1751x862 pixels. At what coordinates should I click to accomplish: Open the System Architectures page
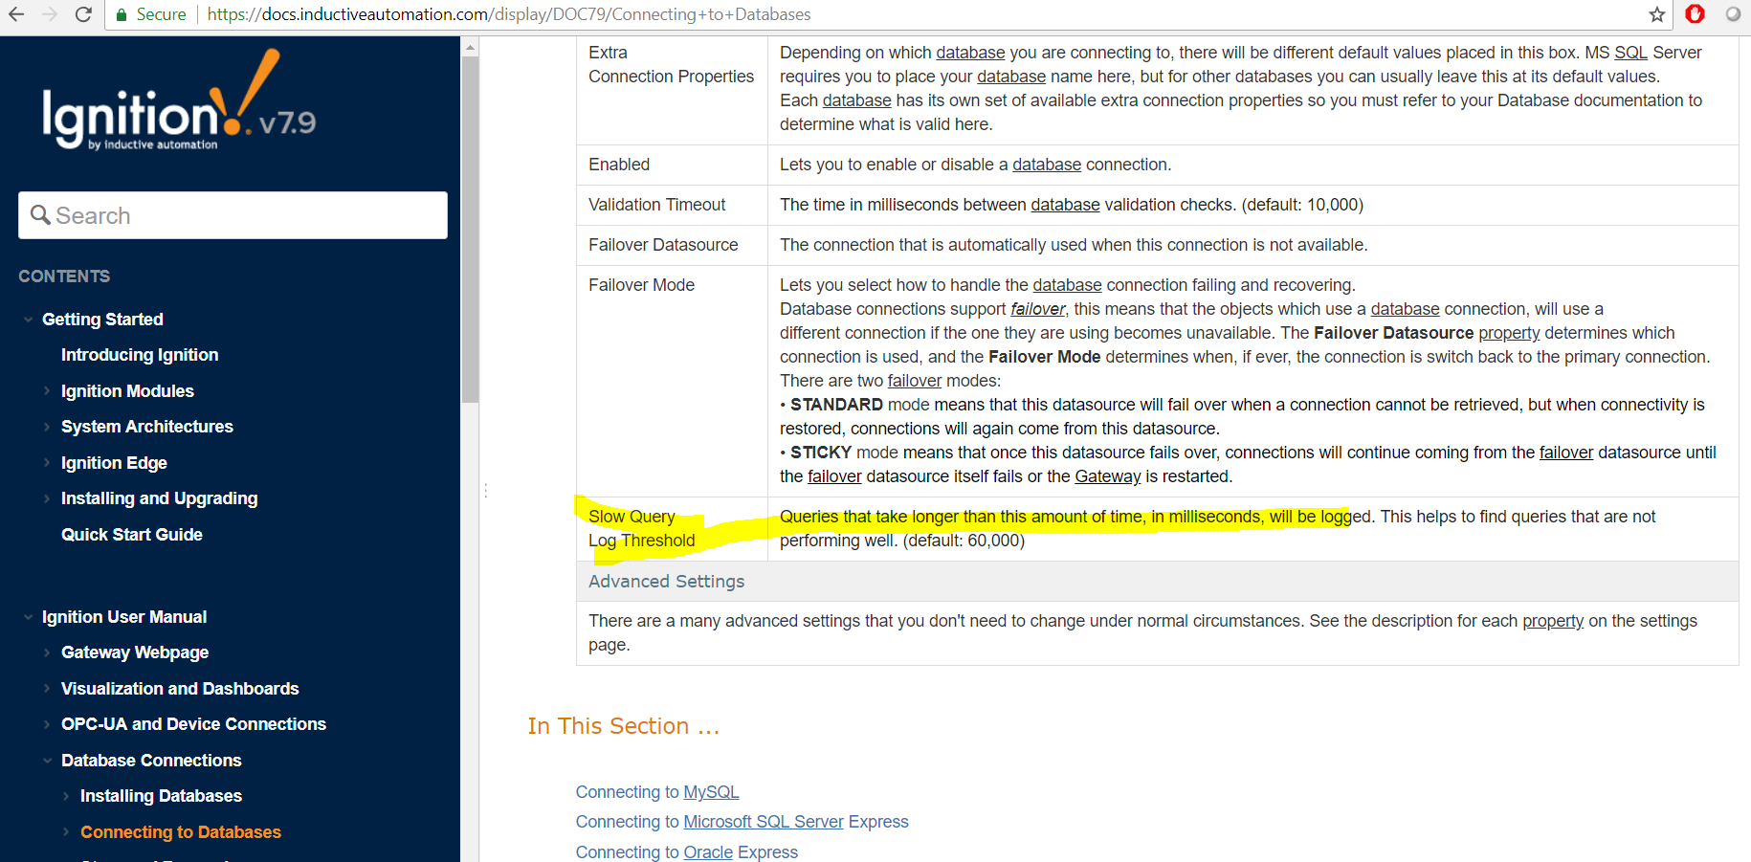(147, 427)
